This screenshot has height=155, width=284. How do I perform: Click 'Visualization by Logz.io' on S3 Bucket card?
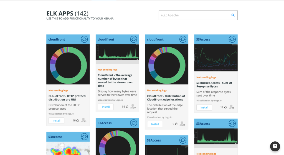click(209, 100)
